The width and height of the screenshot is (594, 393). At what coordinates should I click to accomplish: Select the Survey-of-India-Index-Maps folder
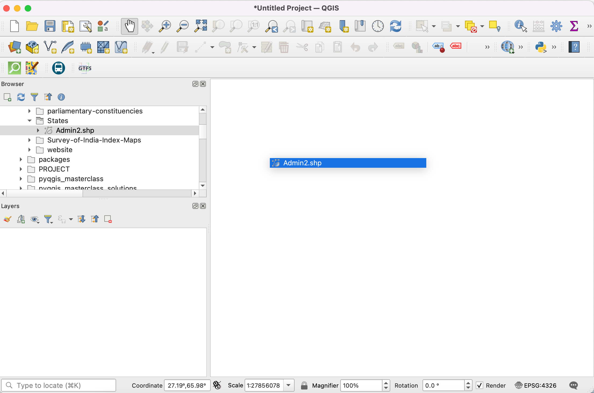click(94, 140)
